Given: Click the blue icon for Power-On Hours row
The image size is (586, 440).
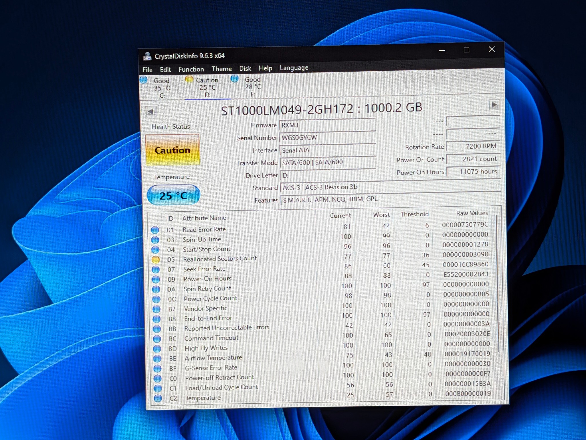Looking at the screenshot, I should tap(156, 279).
